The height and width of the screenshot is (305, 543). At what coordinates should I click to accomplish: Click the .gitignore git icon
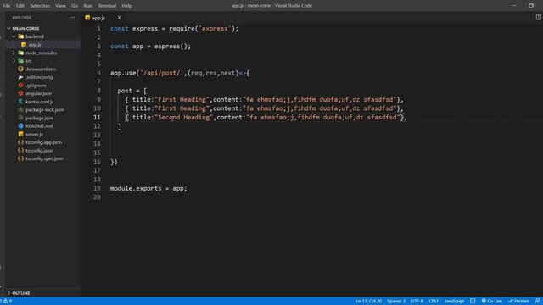click(x=20, y=85)
